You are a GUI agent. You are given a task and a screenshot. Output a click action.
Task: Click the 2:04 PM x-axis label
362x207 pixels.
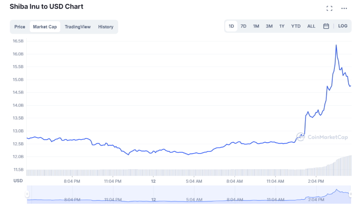[x=316, y=182]
